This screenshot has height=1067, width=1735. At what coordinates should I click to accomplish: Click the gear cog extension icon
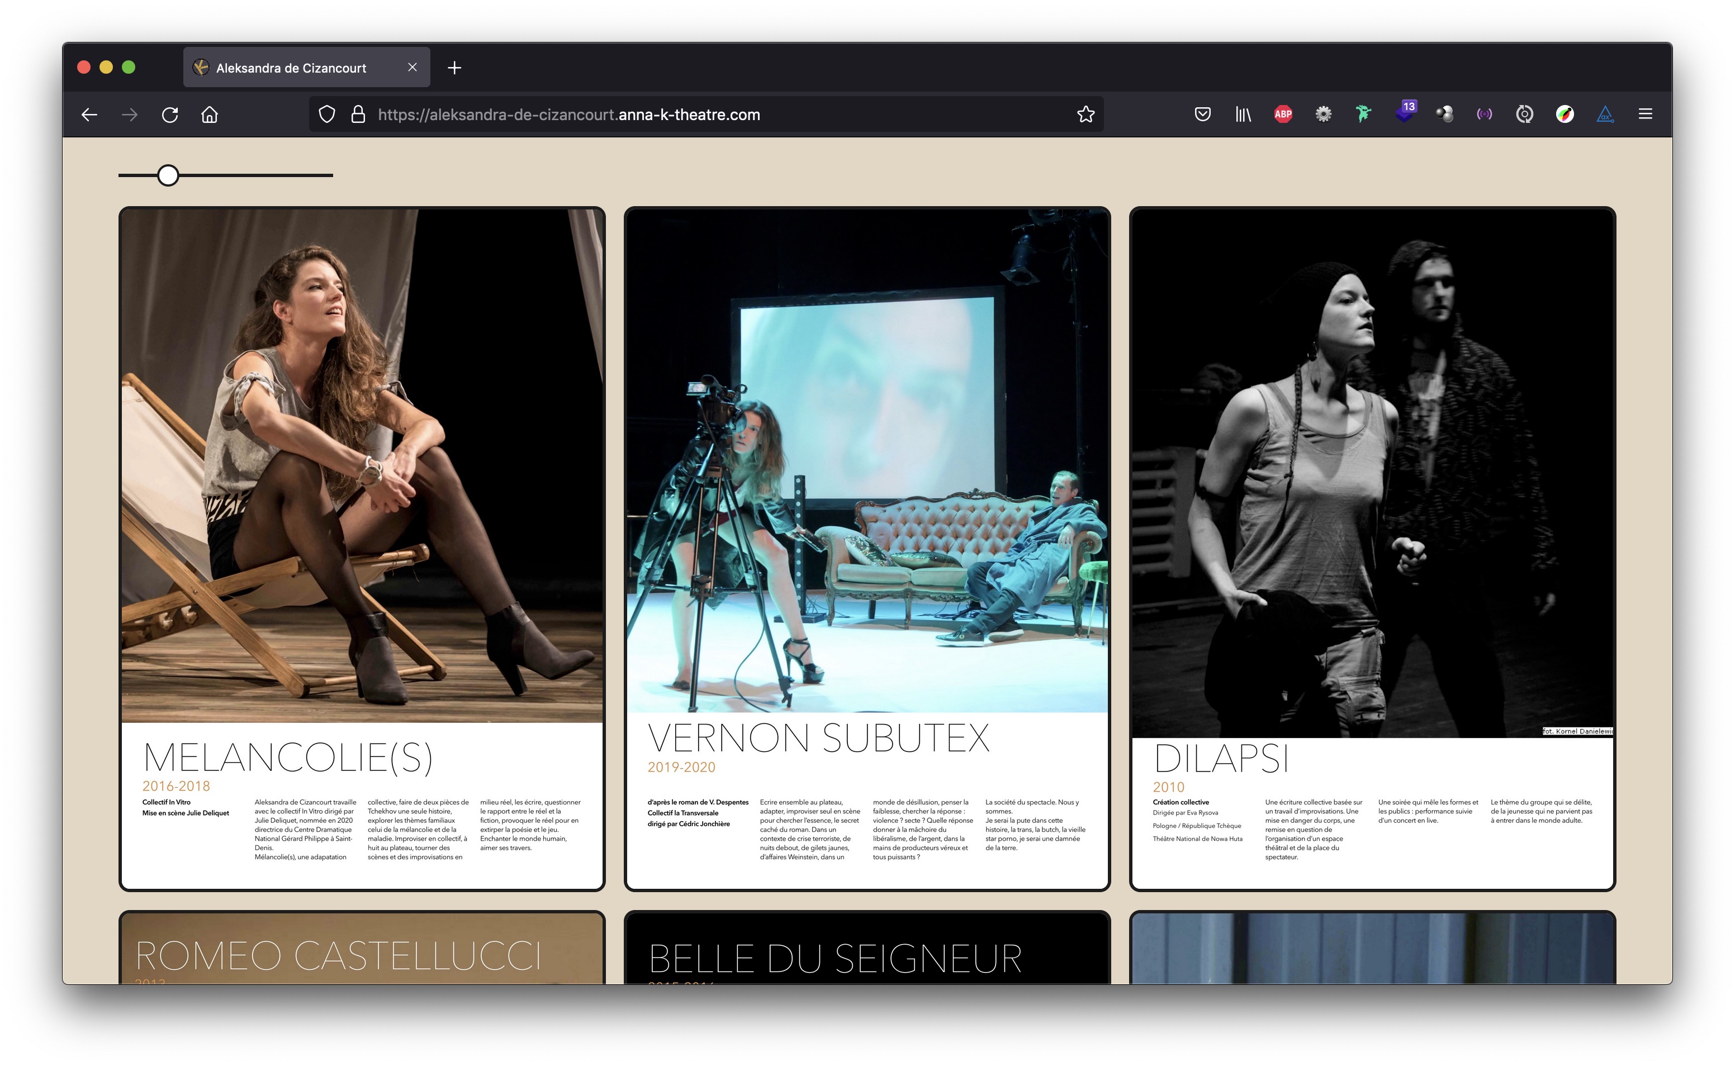point(1323,115)
